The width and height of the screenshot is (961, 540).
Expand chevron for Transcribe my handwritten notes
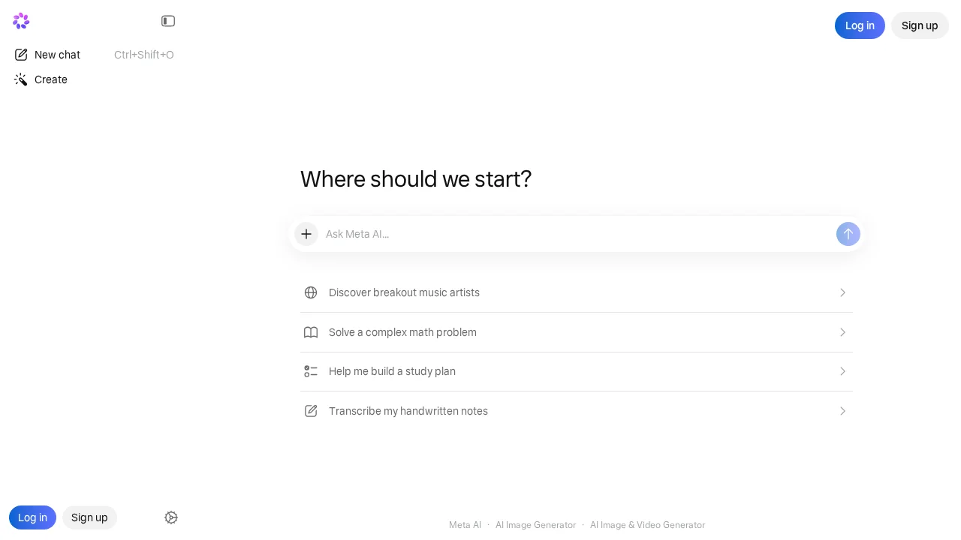(x=842, y=411)
